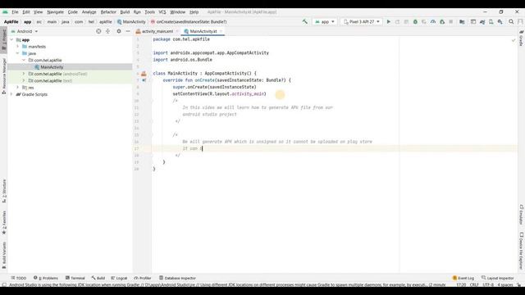Click the override gutter icon beside onCreate
Screen dimensions: 525x295
[144, 80]
